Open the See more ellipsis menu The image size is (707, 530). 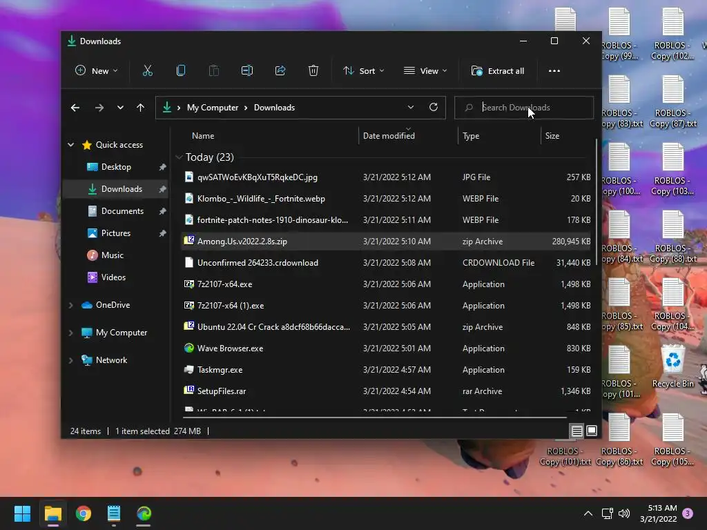click(x=554, y=71)
